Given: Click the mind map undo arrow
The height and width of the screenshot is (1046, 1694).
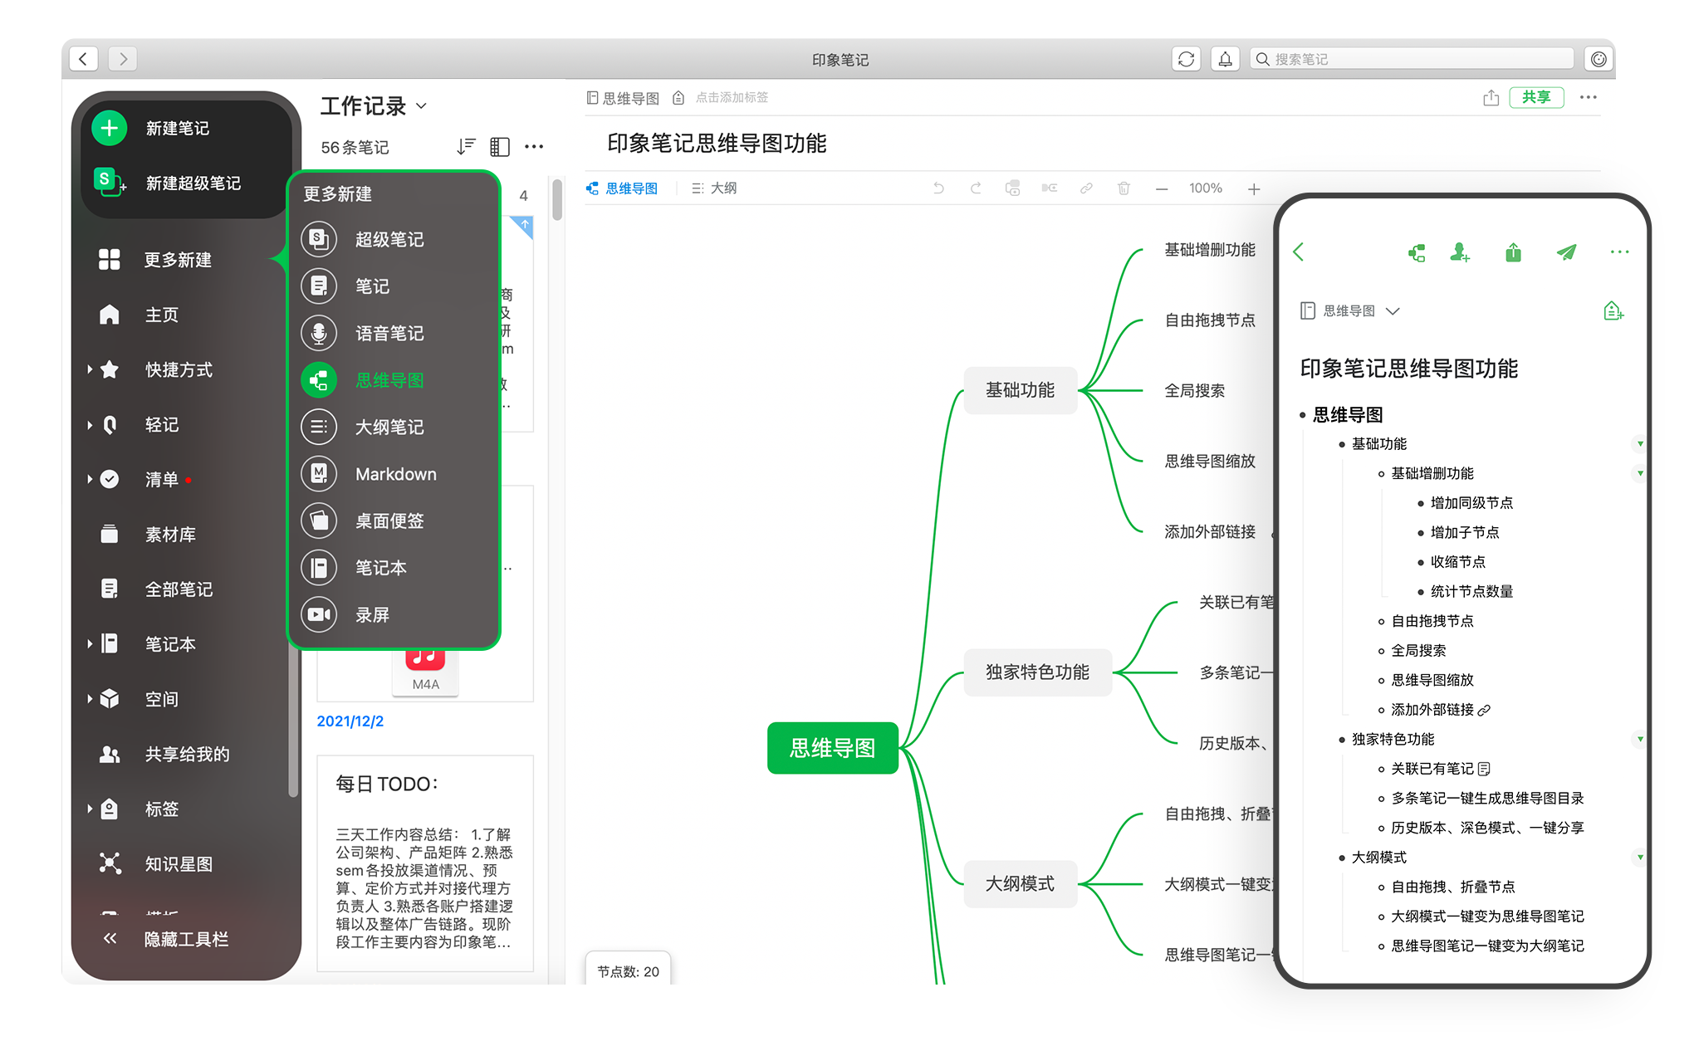Looking at the screenshot, I should [938, 188].
